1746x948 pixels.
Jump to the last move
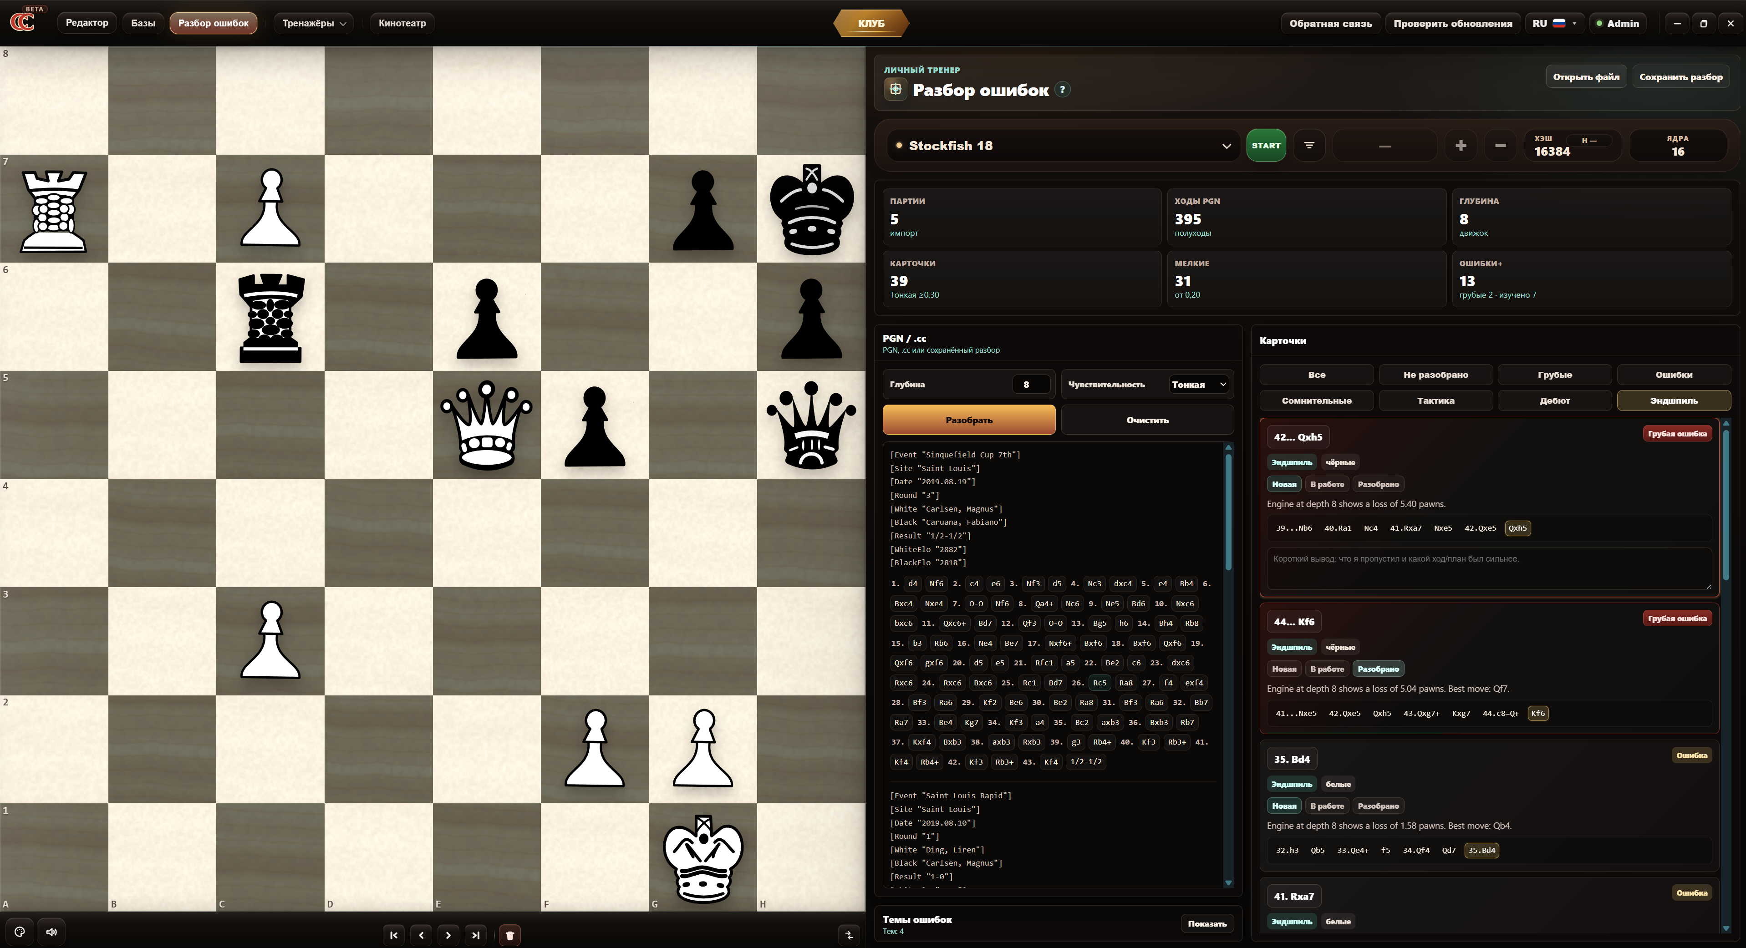[476, 935]
